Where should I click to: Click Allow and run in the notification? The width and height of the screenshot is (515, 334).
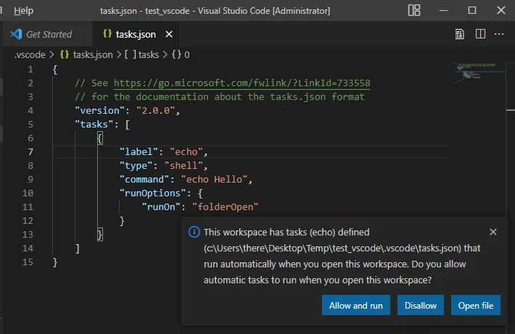(x=356, y=305)
